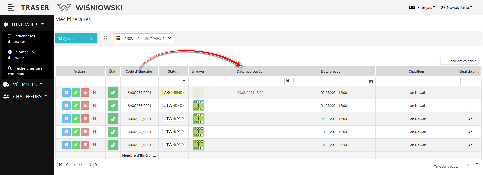The image size is (483, 175).
Task: Toggle lock state for itinerary S/002237/2021
Action: [113, 93]
